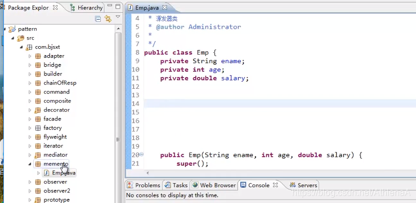Expand the chainOfResp package
This screenshot has height=203, width=416.
tap(30, 83)
